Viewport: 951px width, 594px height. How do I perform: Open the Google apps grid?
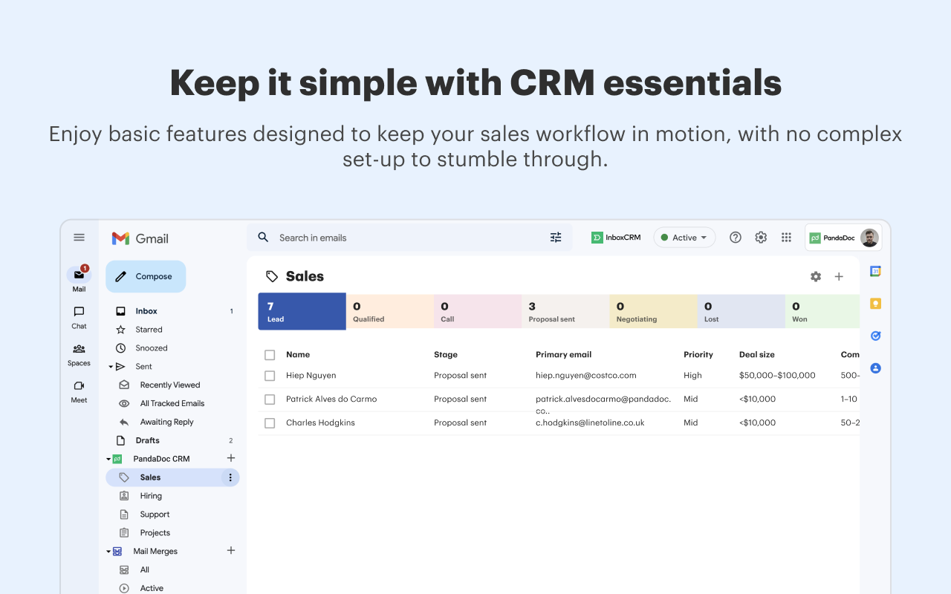[x=786, y=238]
